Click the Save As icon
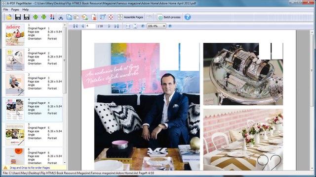Image resolution: width=316 pixels, height=177 pixels. point(26,17)
